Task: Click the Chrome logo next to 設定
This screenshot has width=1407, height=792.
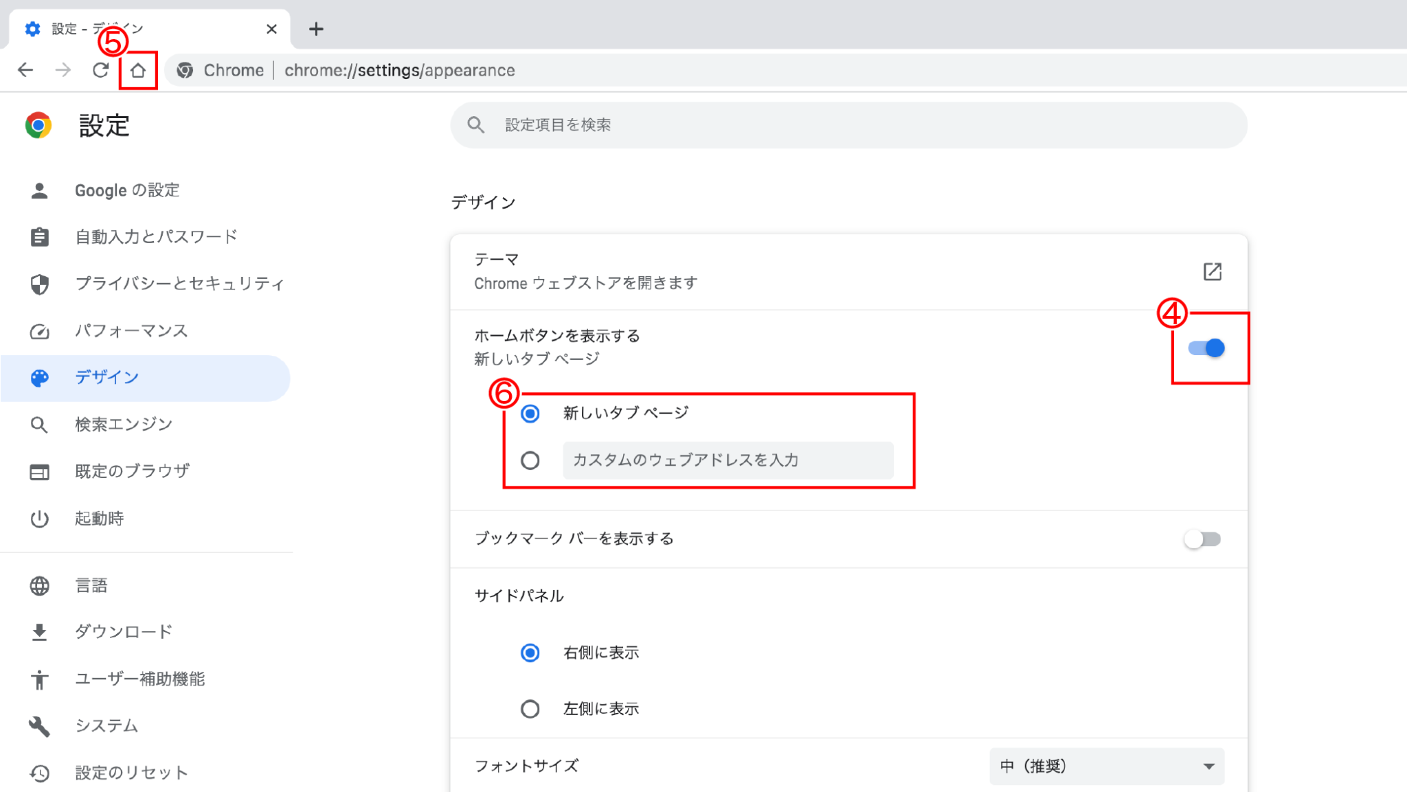Action: coord(38,126)
